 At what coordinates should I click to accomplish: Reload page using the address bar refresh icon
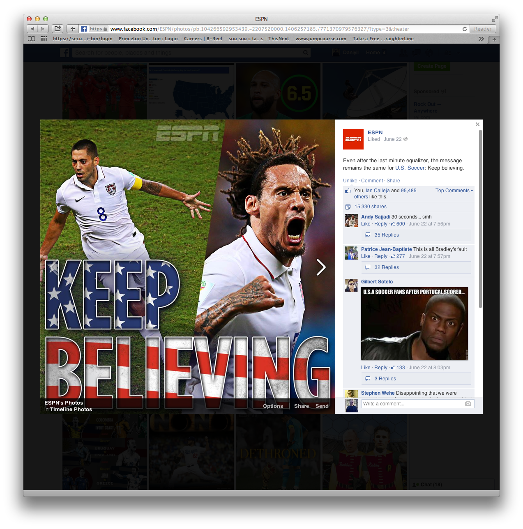[x=465, y=29]
